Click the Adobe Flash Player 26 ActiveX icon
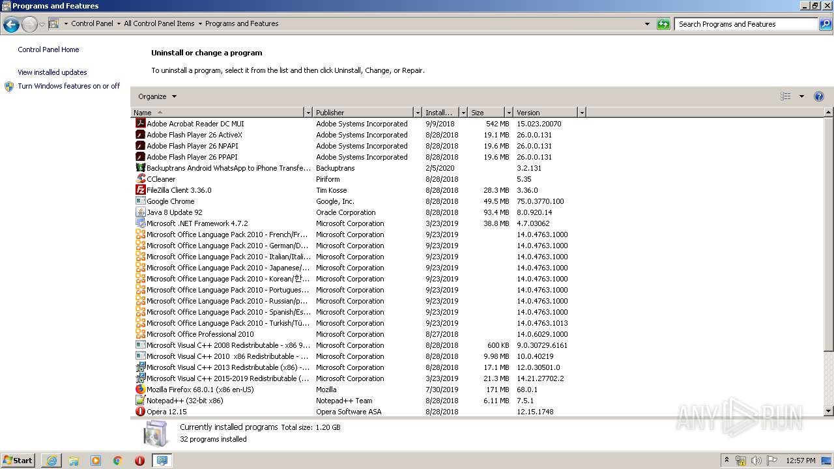 pyautogui.click(x=140, y=134)
